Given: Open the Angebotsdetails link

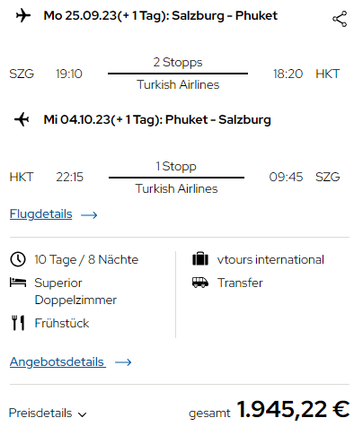Looking at the screenshot, I should (58, 361).
